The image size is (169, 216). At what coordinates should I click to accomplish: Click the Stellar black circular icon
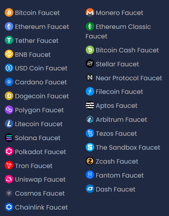[90, 64]
